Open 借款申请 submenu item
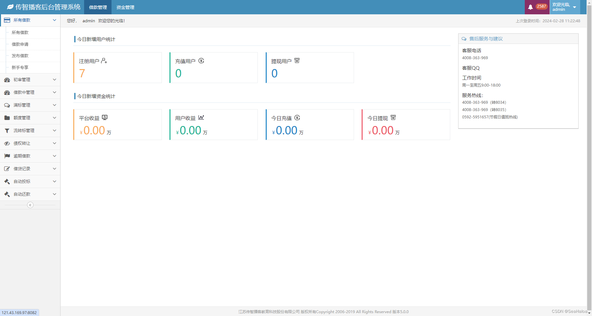Screen dimensions: 592x316 30,44
